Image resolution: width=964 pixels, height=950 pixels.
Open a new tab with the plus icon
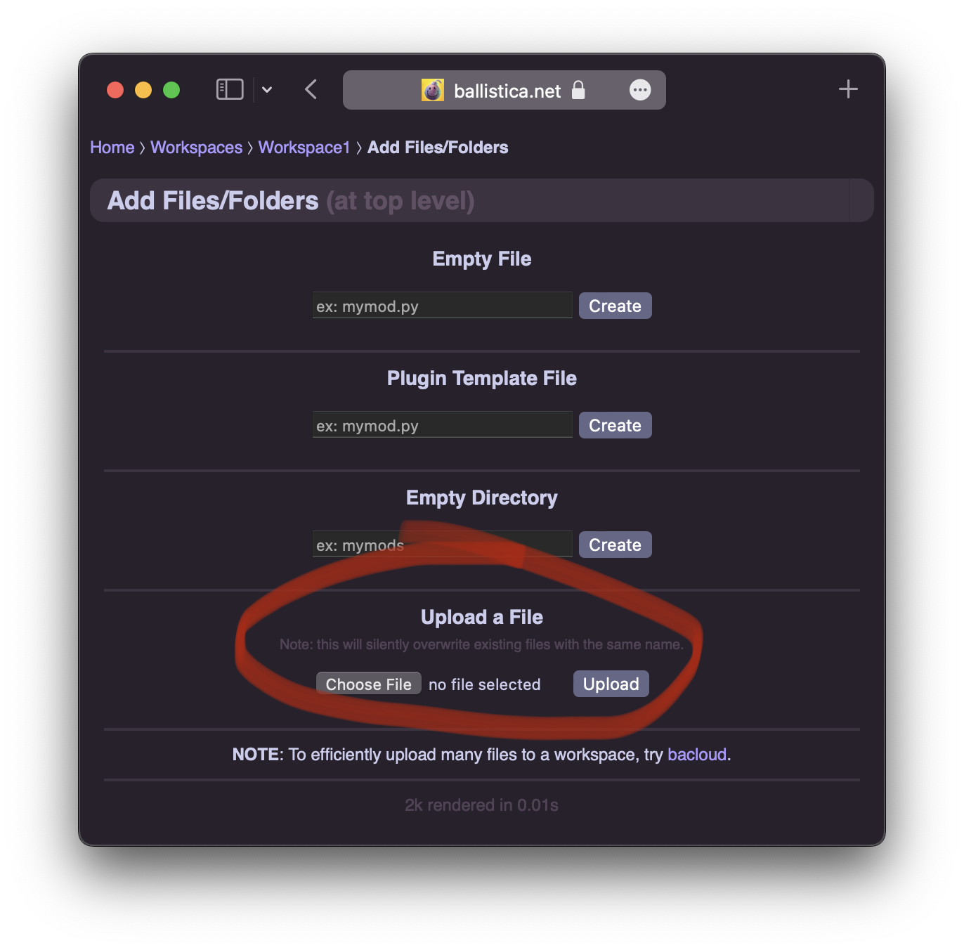tap(847, 89)
